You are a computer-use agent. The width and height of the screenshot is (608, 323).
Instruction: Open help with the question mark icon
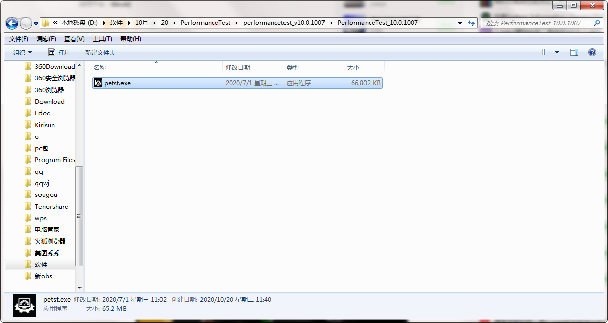[x=592, y=52]
